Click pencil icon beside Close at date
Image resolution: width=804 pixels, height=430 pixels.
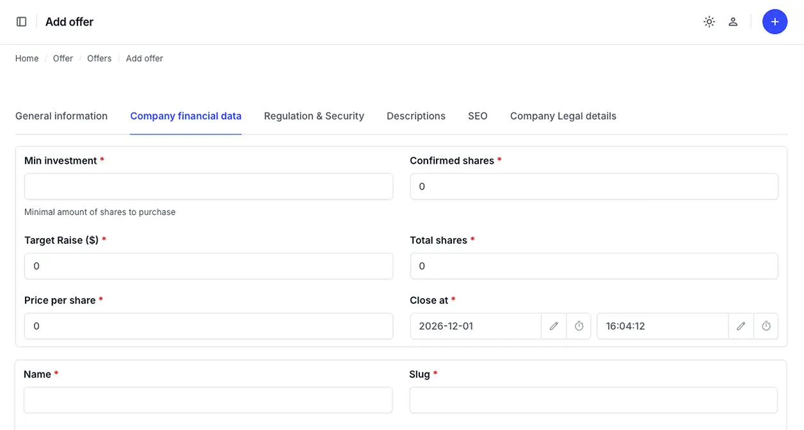tap(554, 326)
